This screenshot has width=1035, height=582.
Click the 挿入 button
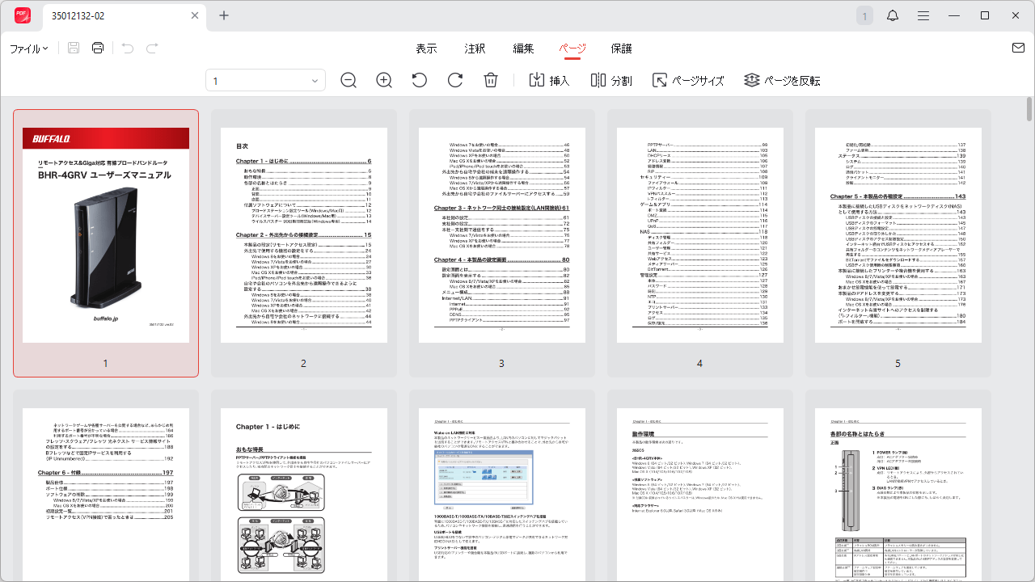[x=549, y=81]
